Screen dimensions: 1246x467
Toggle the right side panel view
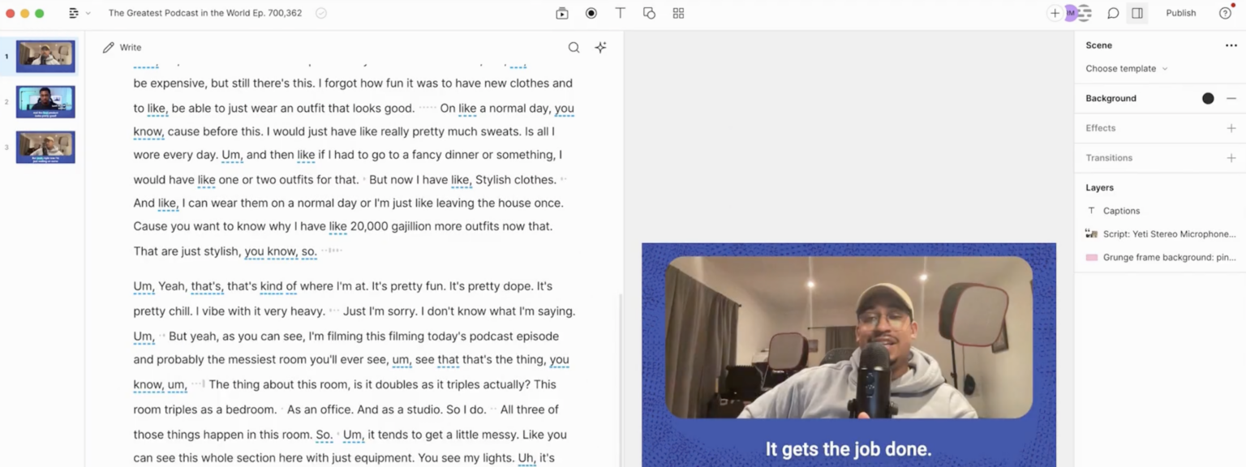[x=1136, y=13]
